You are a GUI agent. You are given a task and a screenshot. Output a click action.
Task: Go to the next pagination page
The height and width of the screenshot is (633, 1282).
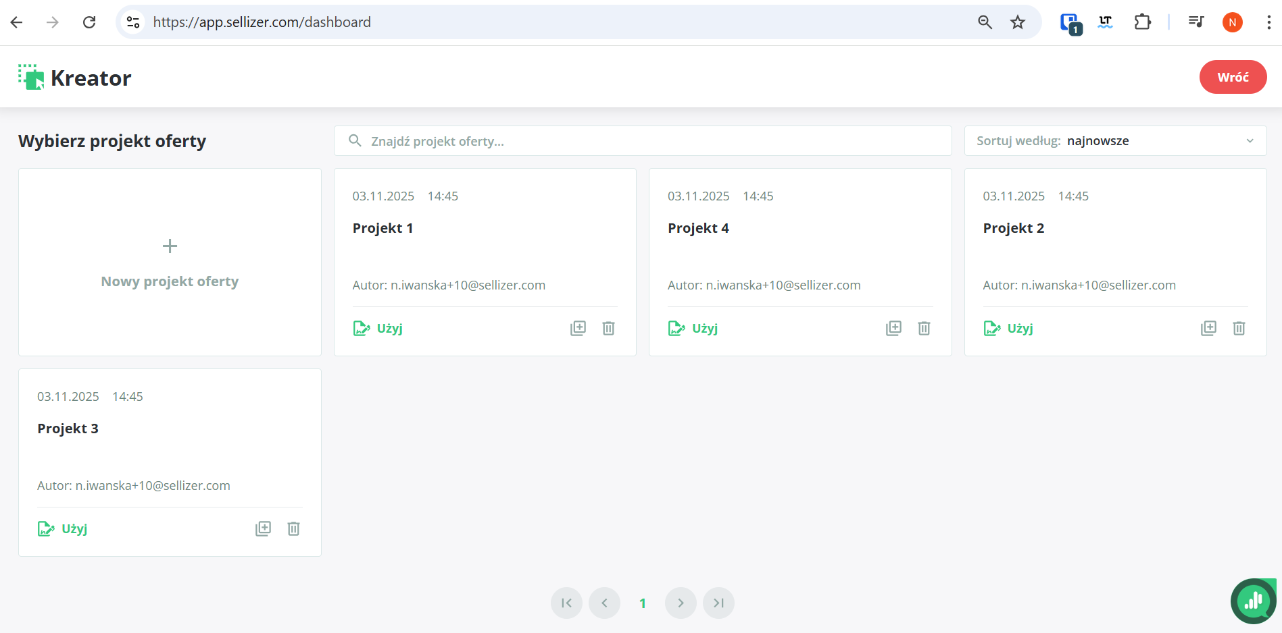[x=681, y=603]
